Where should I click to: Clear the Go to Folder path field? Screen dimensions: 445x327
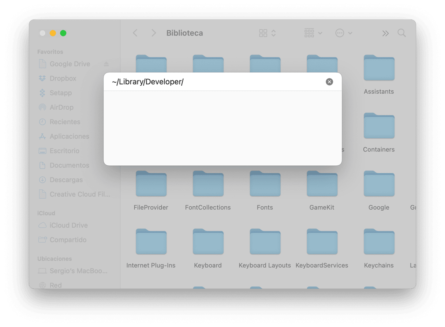329,82
